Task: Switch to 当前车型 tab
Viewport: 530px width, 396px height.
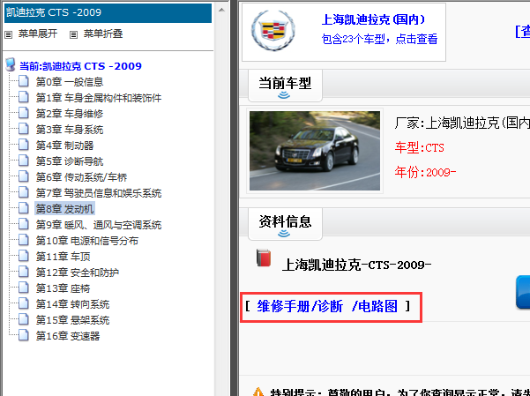Action: coord(285,86)
